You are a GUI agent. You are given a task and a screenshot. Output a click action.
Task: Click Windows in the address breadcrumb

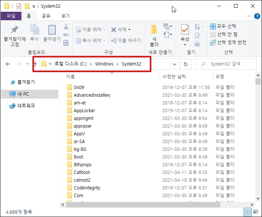[104, 64]
